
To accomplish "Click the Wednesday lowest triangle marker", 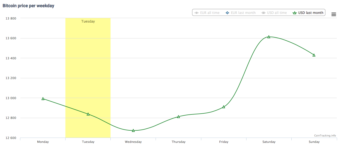I will click(x=133, y=130).
